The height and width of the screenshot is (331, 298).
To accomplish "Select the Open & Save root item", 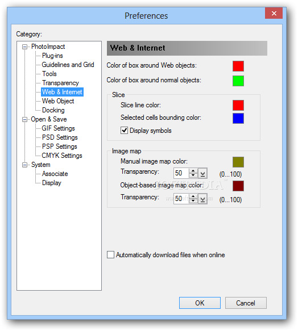I will pyautogui.click(x=49, y=119).
